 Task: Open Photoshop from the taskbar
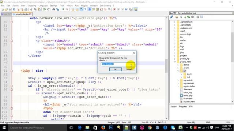[111, 128]
